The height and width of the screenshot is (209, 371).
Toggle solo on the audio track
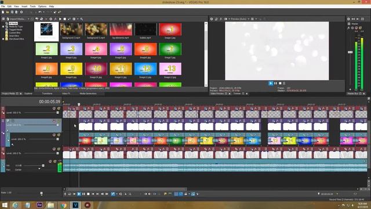pos(54,161)
